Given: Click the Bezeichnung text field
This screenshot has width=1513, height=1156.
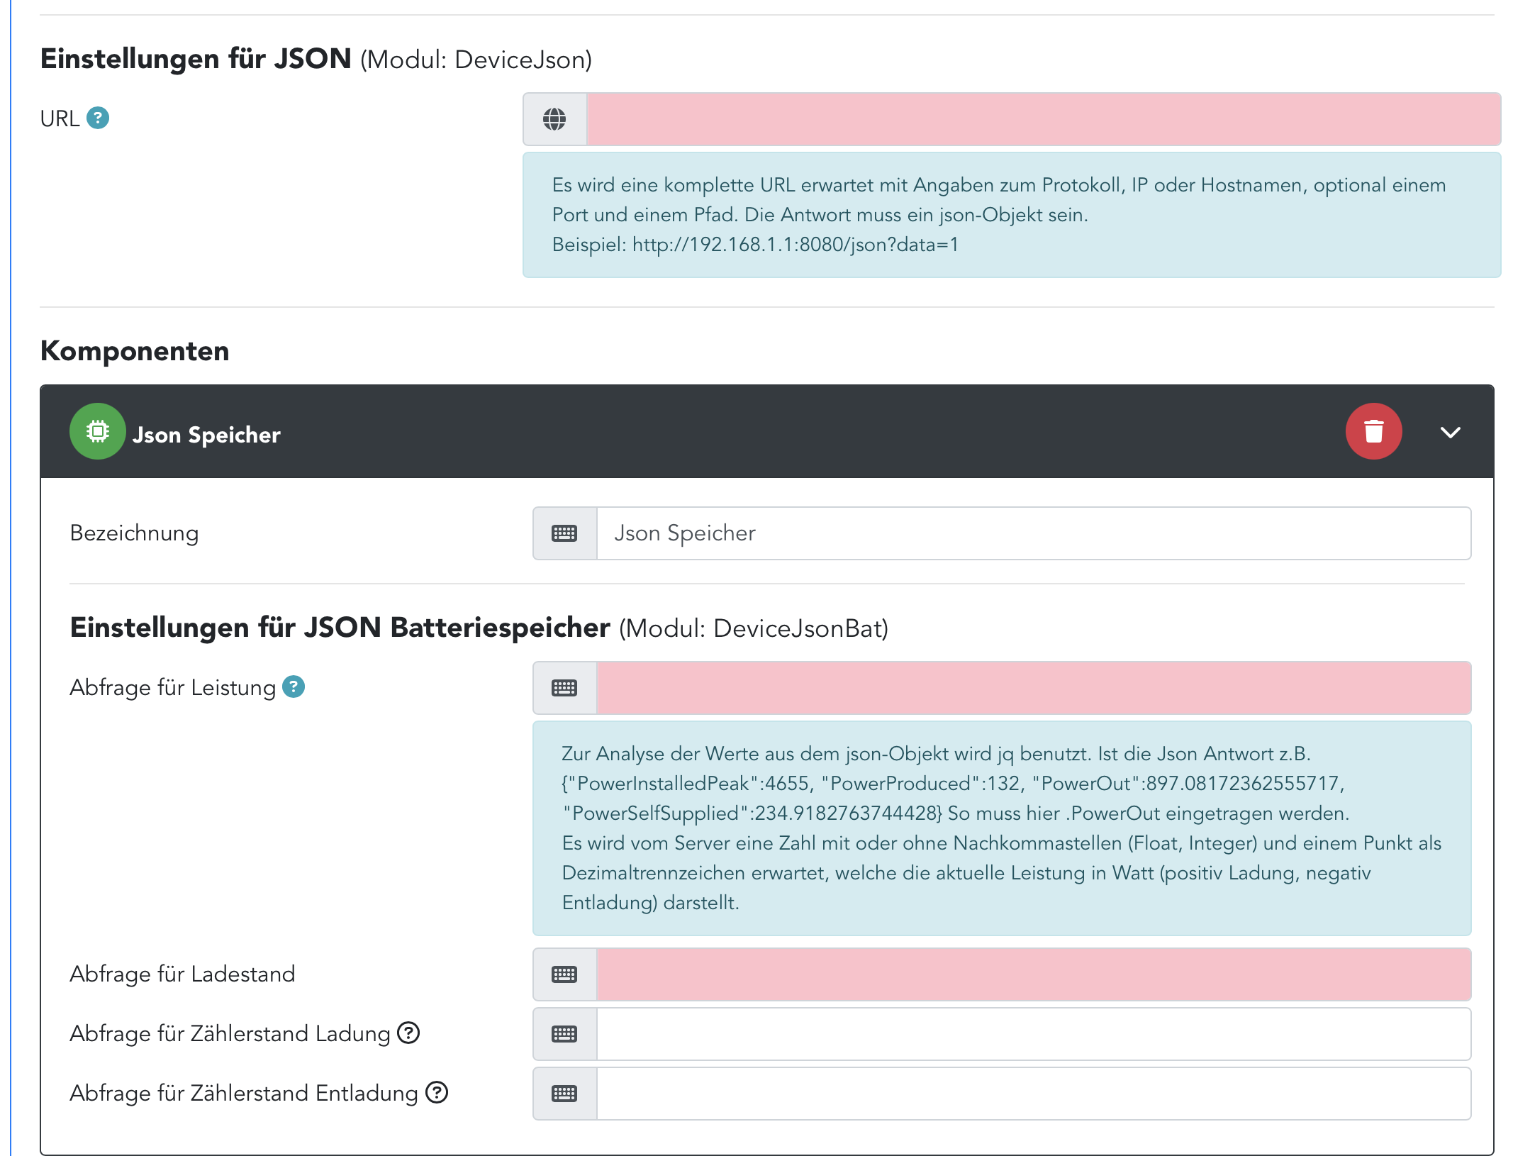Looking at the screenshot, I should tap(1033, 533).
